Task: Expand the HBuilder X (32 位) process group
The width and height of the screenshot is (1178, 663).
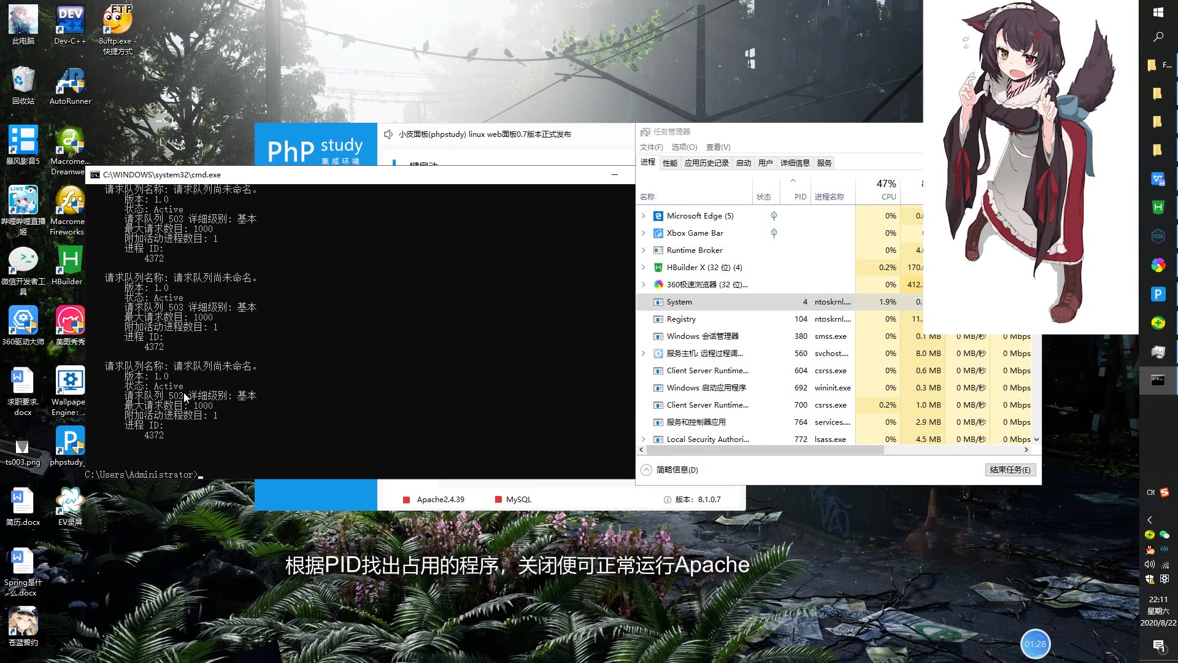Action: (x=643, y=268)
